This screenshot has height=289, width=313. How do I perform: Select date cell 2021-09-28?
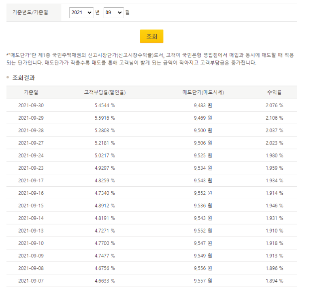[x=31, y=130]
